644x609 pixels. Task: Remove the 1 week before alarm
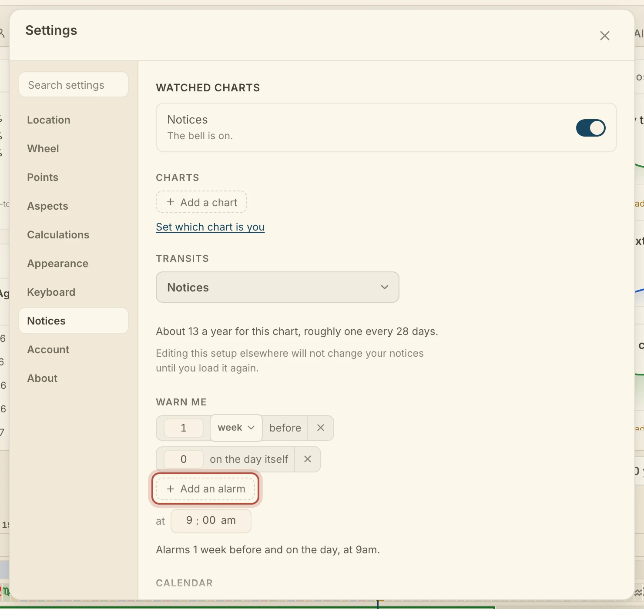[321, 428]
